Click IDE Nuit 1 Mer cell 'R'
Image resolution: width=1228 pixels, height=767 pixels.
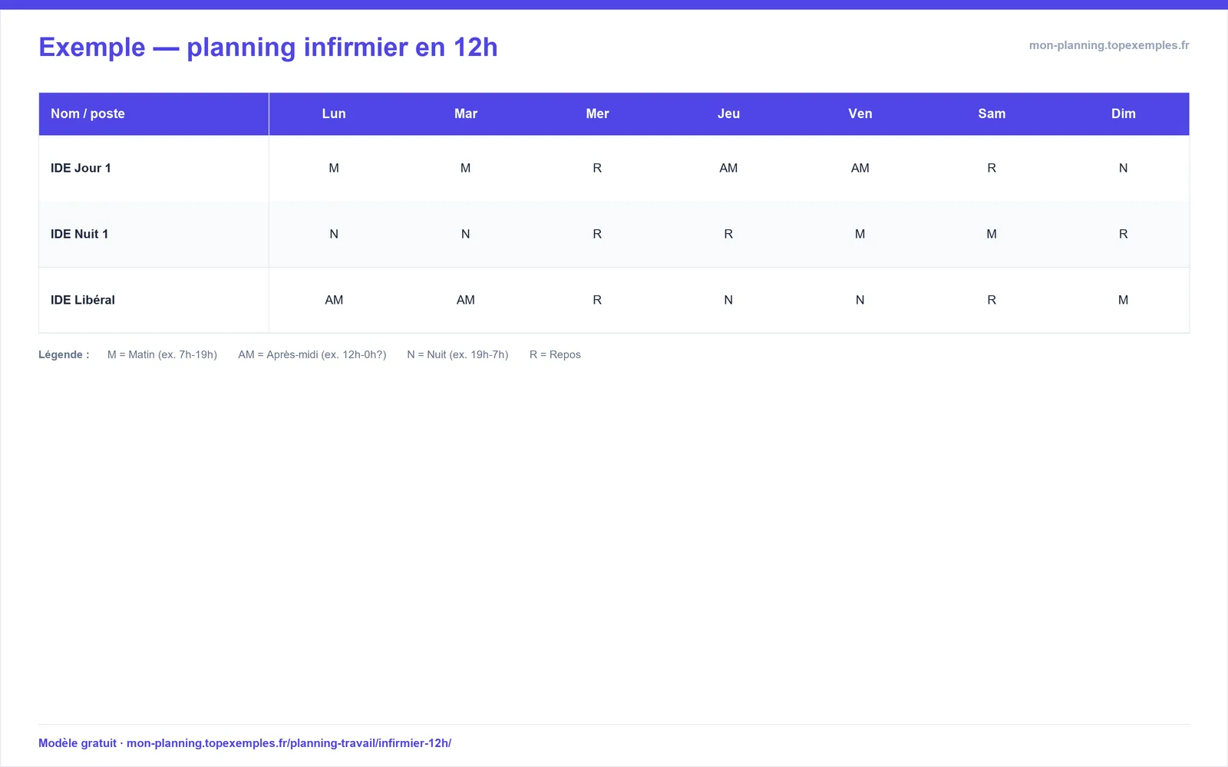tap(597, 234)
